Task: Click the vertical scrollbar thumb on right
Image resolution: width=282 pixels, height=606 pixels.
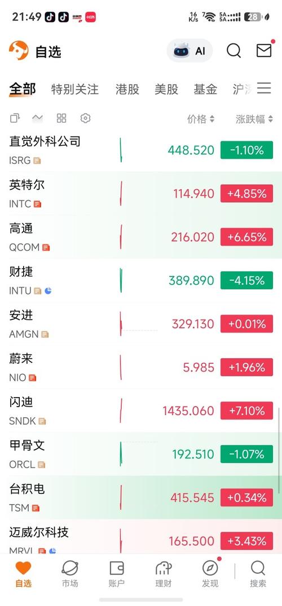Action: point(279,450)
